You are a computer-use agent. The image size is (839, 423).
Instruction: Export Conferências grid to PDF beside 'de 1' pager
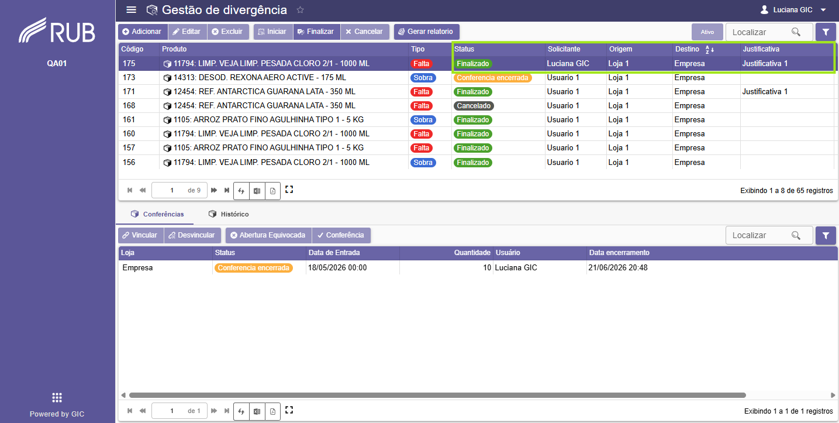click(x=272, y=411)
